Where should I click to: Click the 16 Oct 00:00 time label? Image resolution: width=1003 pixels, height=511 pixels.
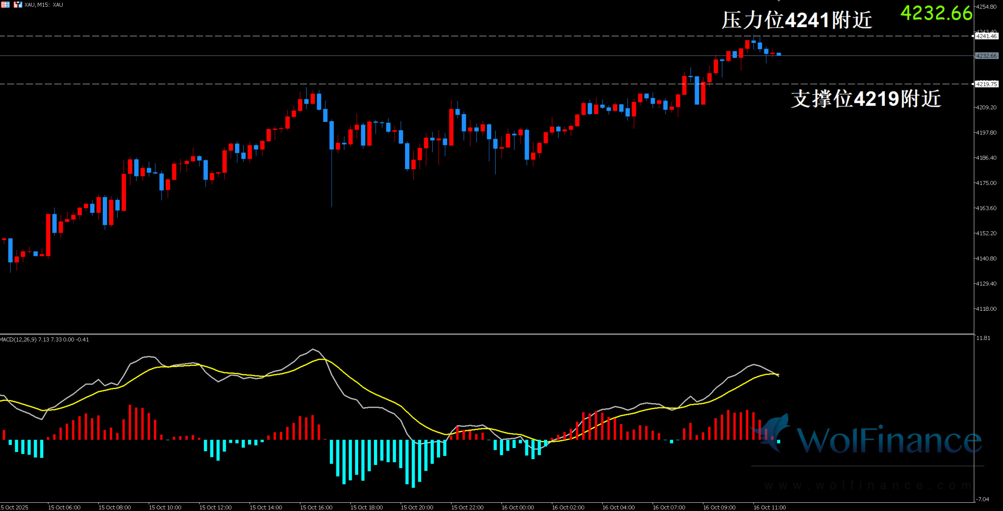click(x=517, y=508)
